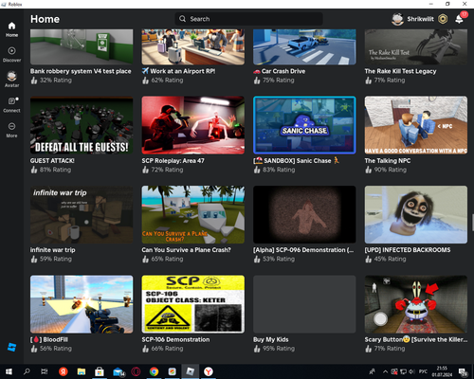474x379 pixels.
Task: Open Task View on taskbar
Action: (x=45, y=371)
